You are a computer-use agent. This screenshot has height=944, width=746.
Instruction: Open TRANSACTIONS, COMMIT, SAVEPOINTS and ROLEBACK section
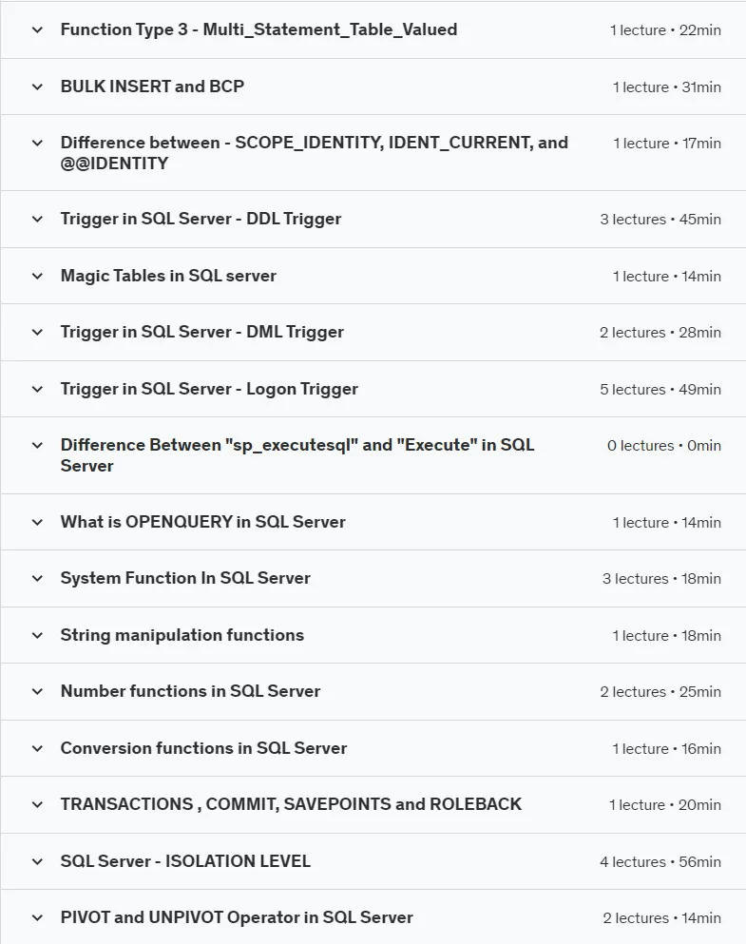[291, 804]
